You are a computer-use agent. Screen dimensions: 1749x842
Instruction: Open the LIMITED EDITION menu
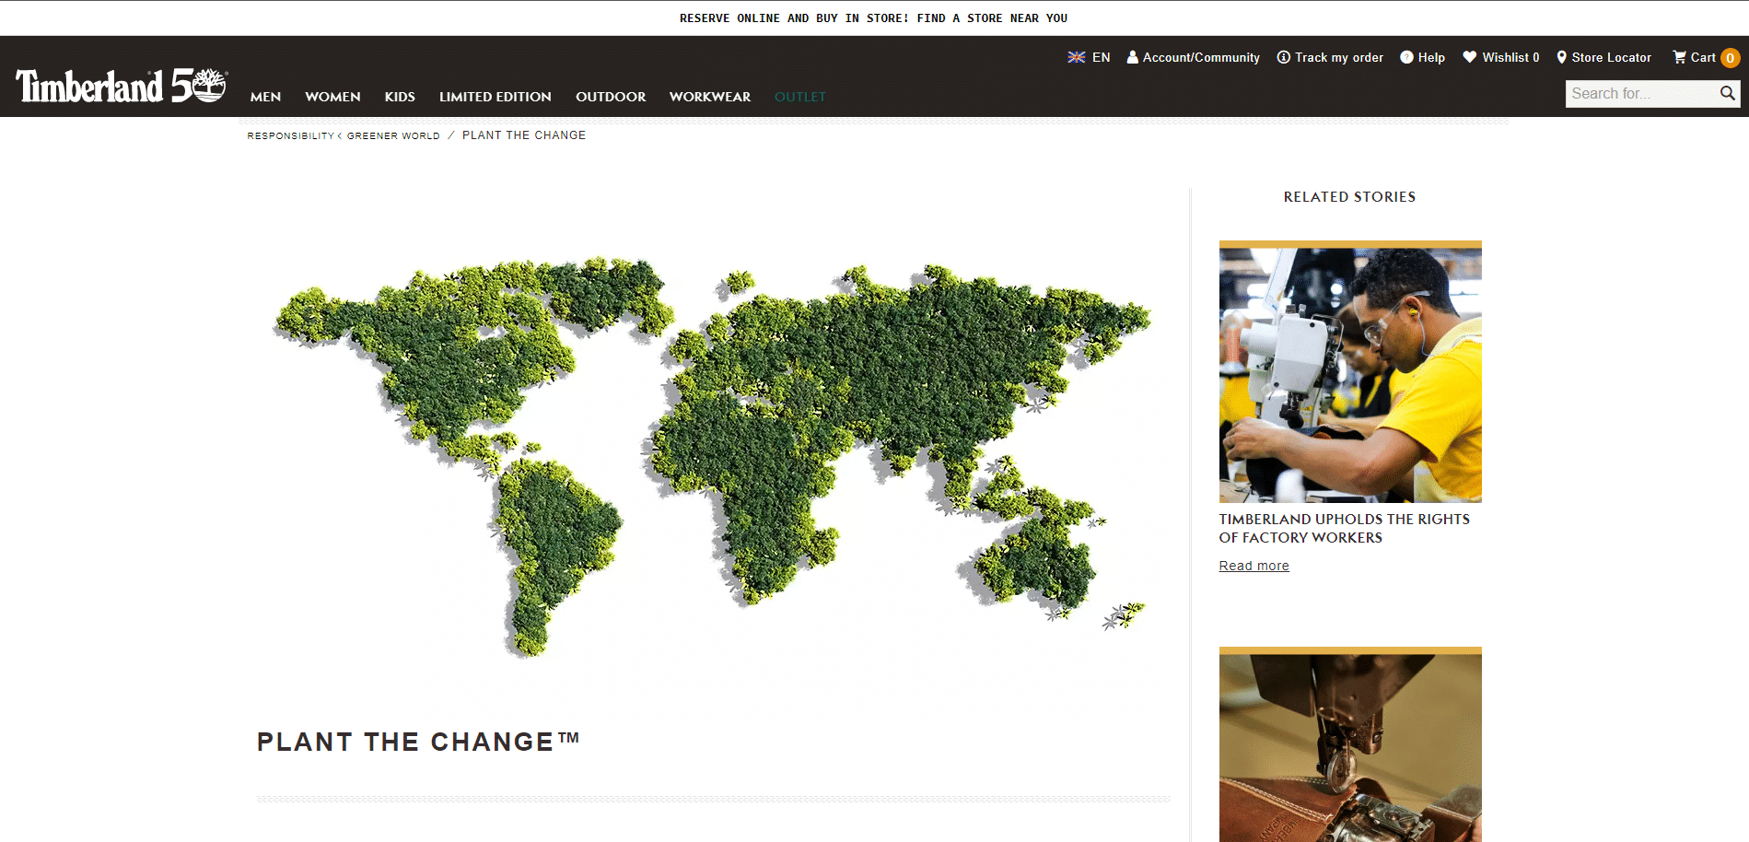(x=496, y=97)
